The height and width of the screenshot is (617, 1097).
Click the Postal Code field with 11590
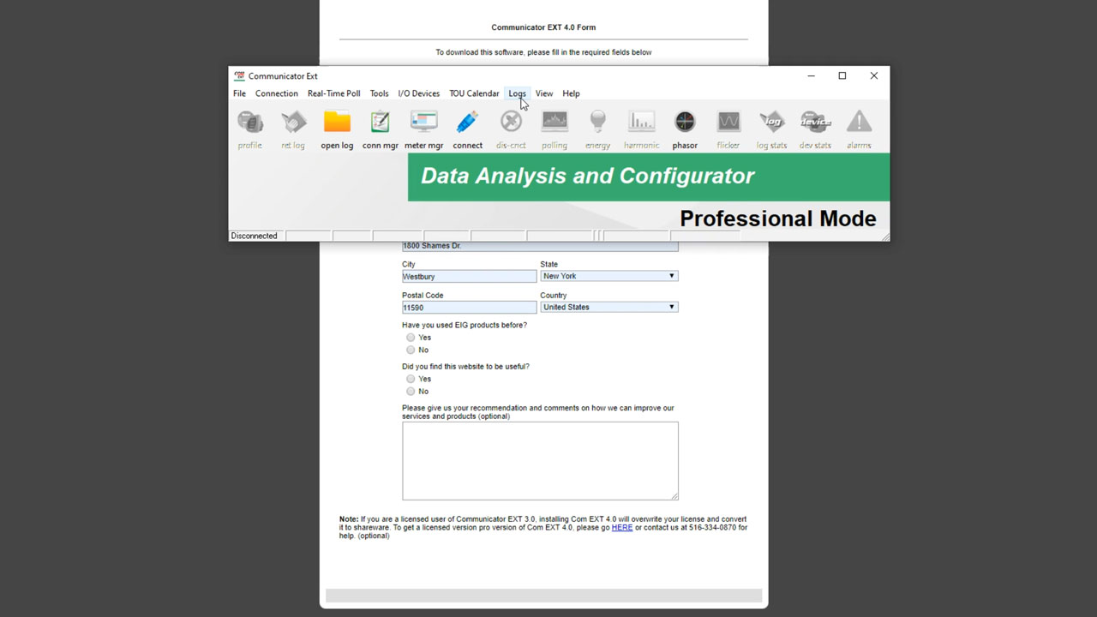470,307
